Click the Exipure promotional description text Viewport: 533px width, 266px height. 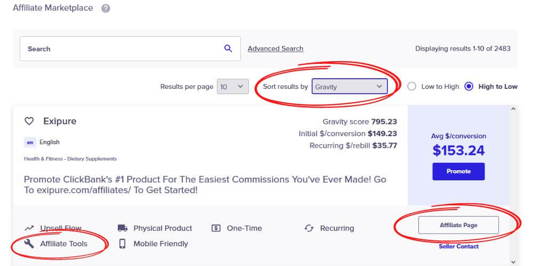[205, 185]
